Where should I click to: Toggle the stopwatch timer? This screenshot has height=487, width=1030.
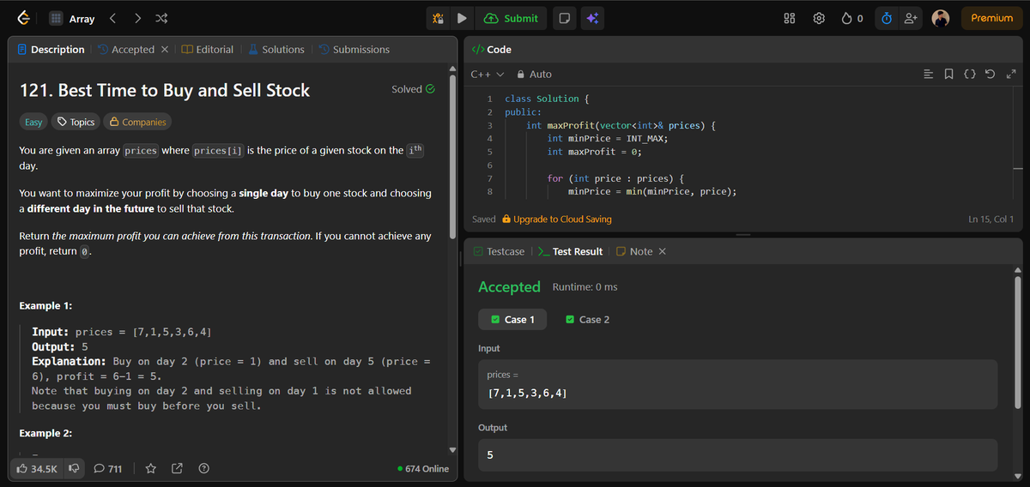[x=887, y=18]
